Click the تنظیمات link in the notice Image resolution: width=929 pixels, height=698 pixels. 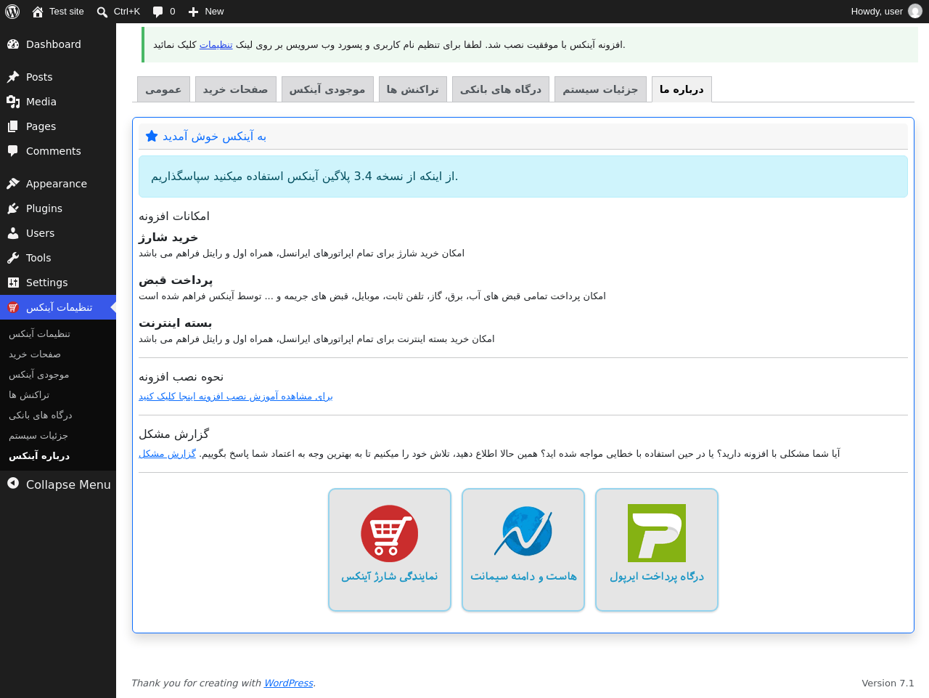click(216, 44)
